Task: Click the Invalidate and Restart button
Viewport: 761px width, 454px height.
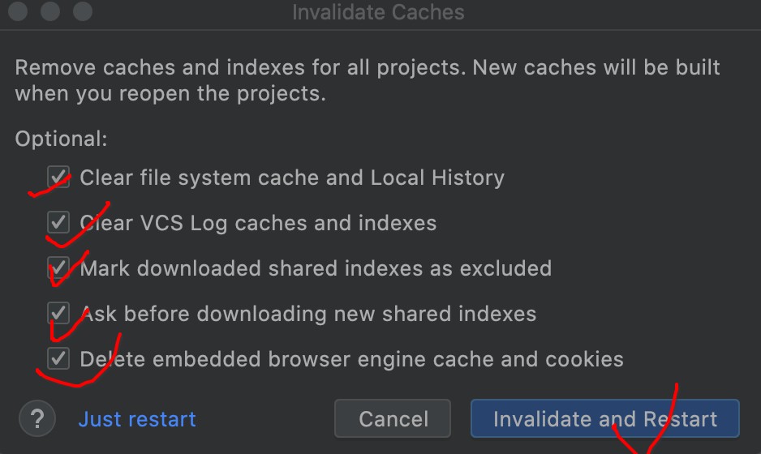Action: [604, 419]
